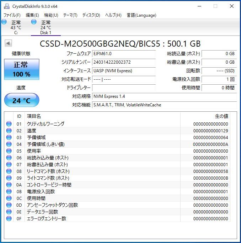Screen dimensions: 241x243
Task: Click the 回転数 value ---- (SSD)
Action: [219, 71]
